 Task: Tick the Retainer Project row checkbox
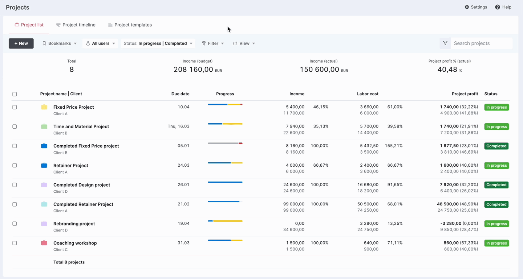point(15,165)
